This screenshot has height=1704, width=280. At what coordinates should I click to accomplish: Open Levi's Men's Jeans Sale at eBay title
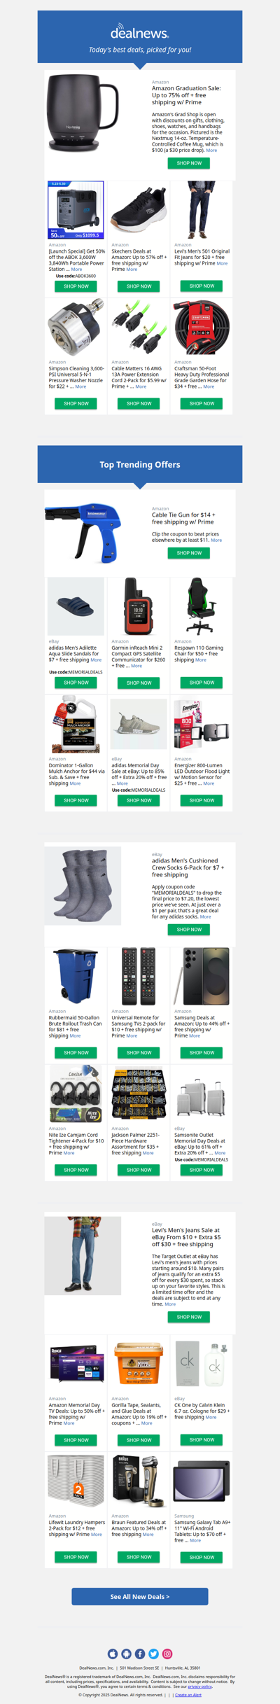tap(186, 1237)
